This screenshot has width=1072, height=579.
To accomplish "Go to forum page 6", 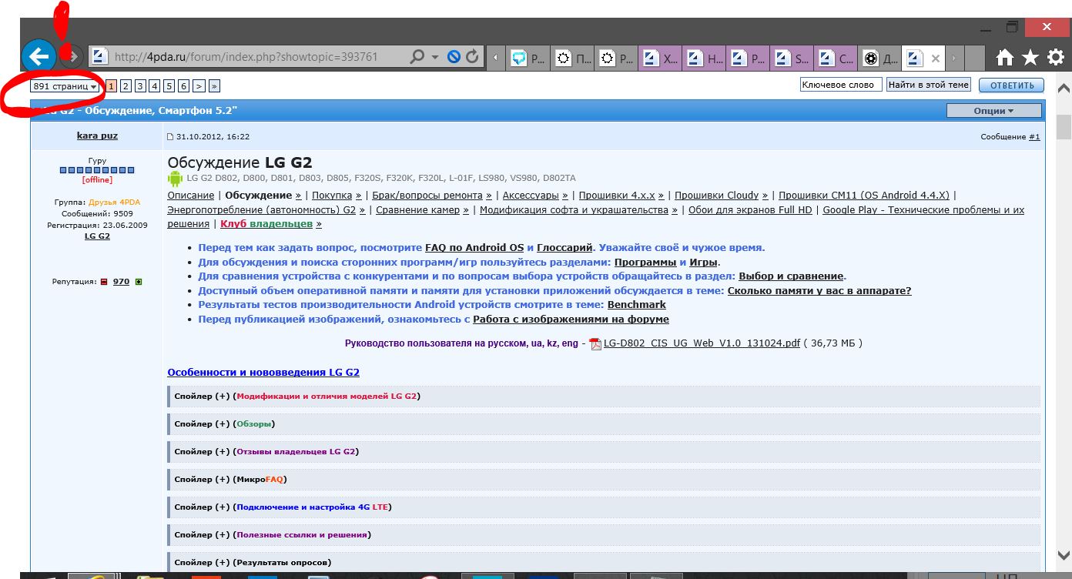I will pyautogui.click(x=183, y=86).
